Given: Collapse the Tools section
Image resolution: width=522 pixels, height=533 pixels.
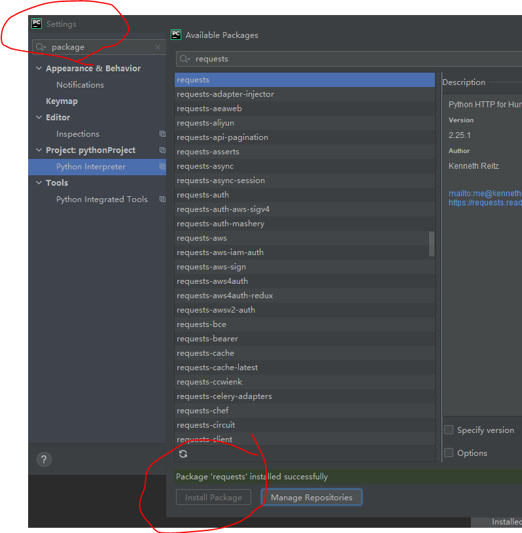Looking at the screenshot, I should click(39, 182).
